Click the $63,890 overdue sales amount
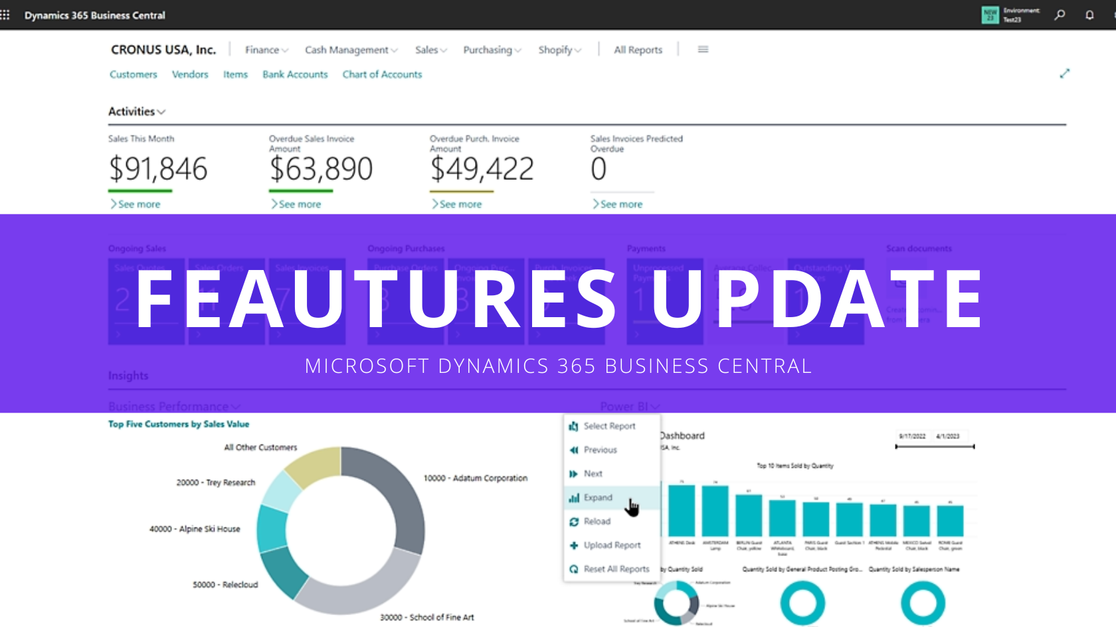This screenshot has width=1116, height=627. (321, 169)
